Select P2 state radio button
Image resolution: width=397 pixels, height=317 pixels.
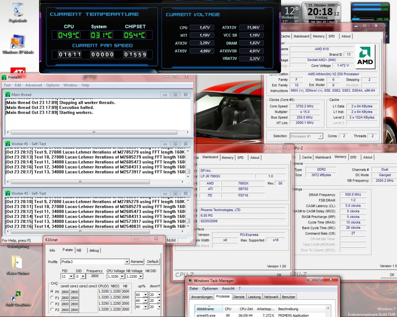[52, 304]
